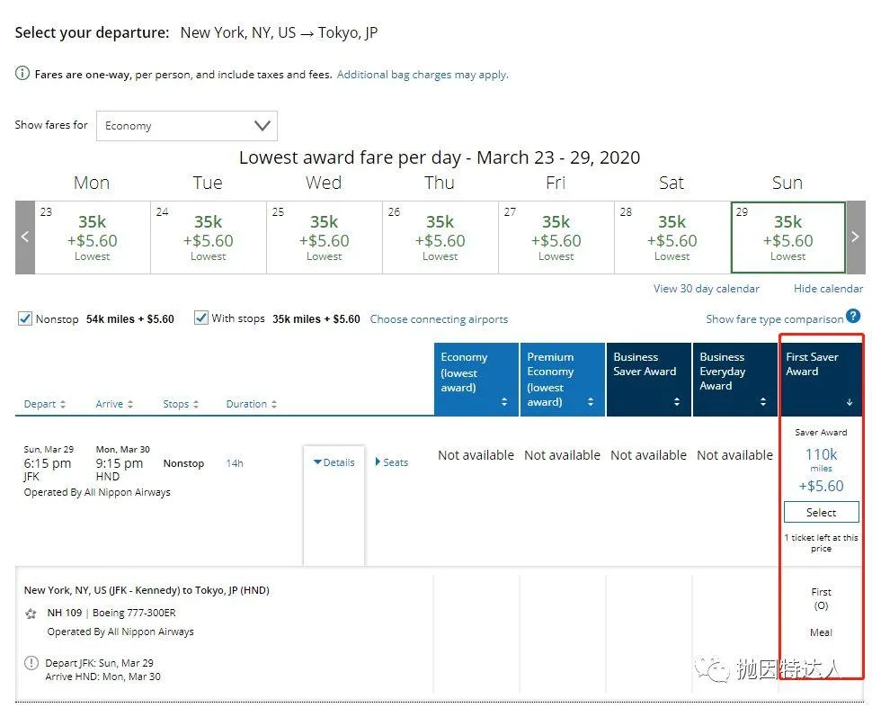Screen dimensions: 872x708
Task: Click the fare type comparison help icon
Action: [x=853, y=316]
